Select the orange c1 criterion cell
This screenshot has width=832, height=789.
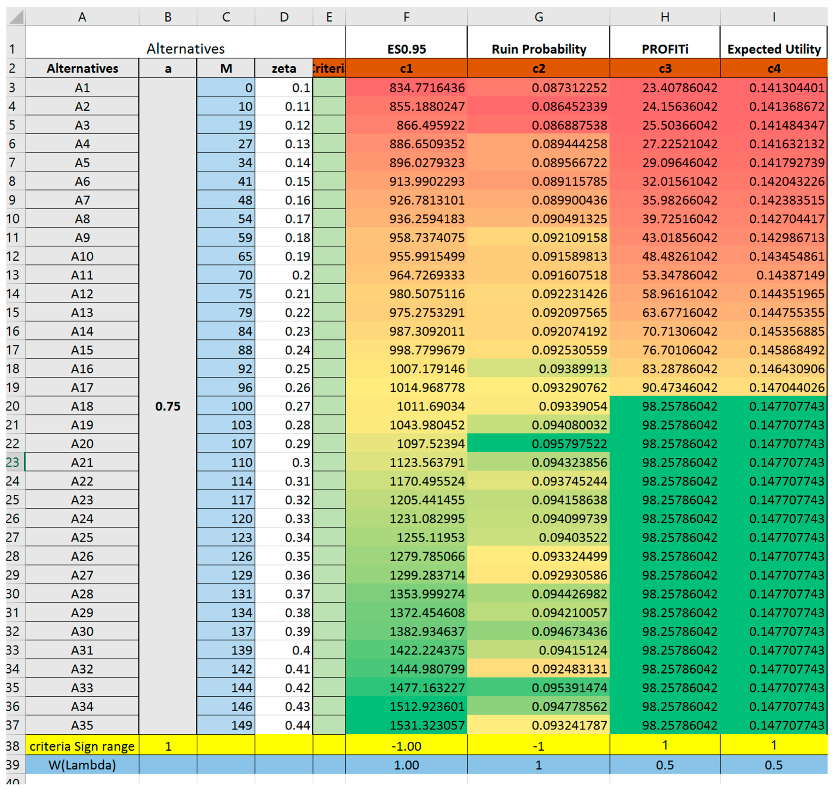click(x=406, y=68)
